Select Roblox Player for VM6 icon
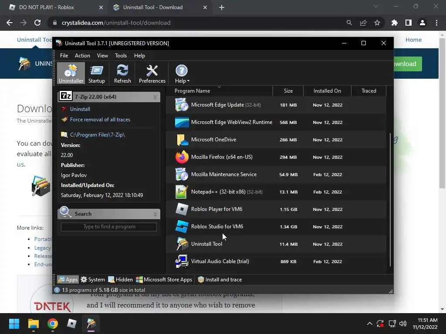Image resolution: width=446 pixels, height=334 pixels. tap(182, 209)
